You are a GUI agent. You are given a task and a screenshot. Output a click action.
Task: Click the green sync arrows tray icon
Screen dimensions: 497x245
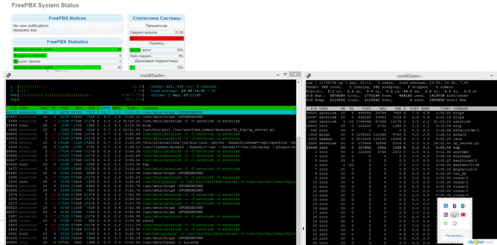click(x=445, y=223)
